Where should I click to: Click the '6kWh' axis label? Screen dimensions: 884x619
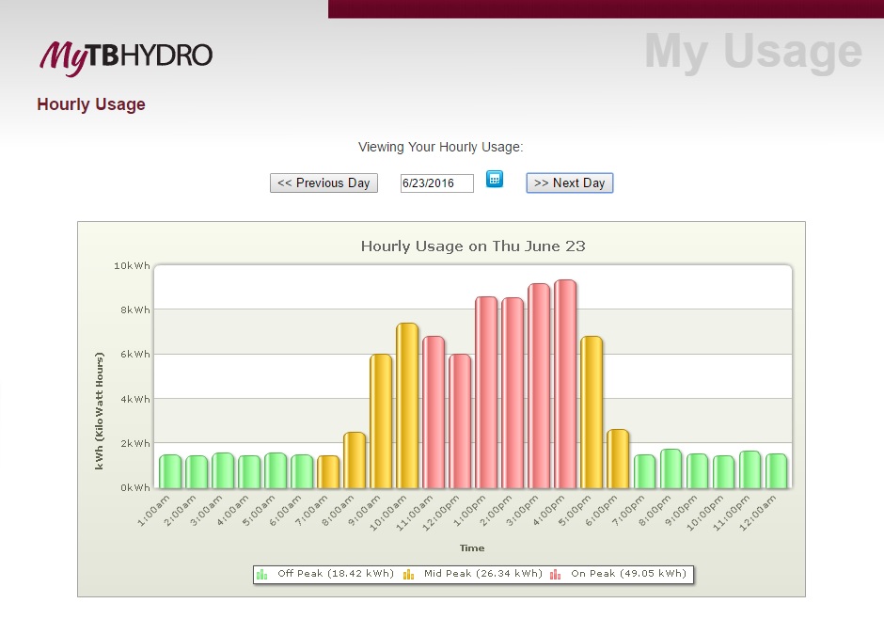click(135, 354)
